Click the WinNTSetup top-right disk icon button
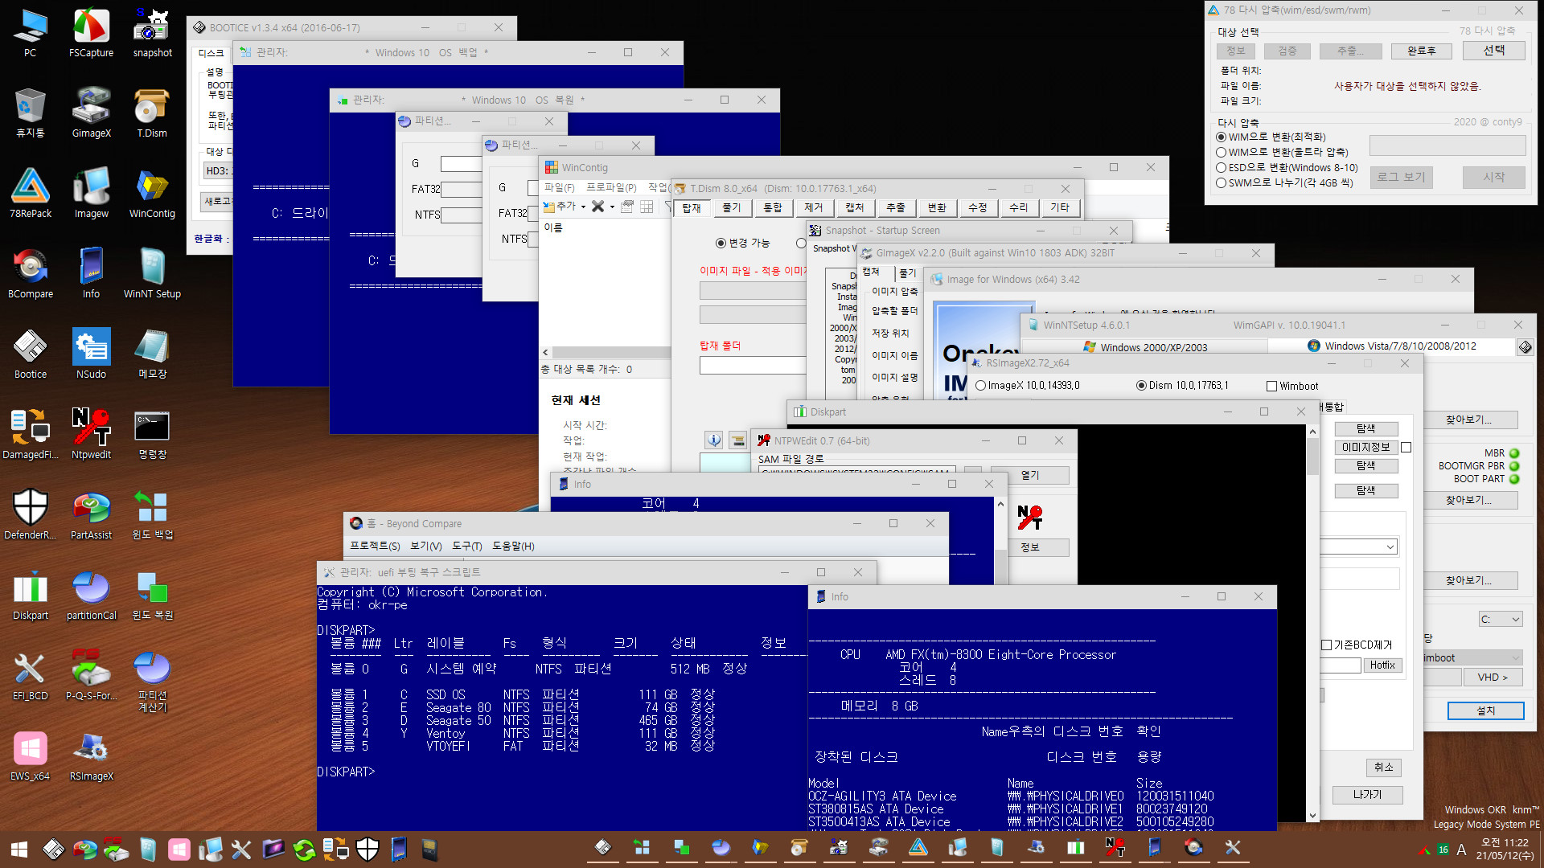The image size is (1544, 868). coord(1525,347)
